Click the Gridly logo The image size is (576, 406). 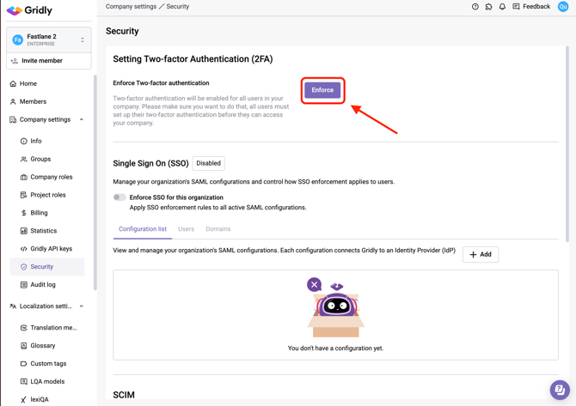pos(29,10)
